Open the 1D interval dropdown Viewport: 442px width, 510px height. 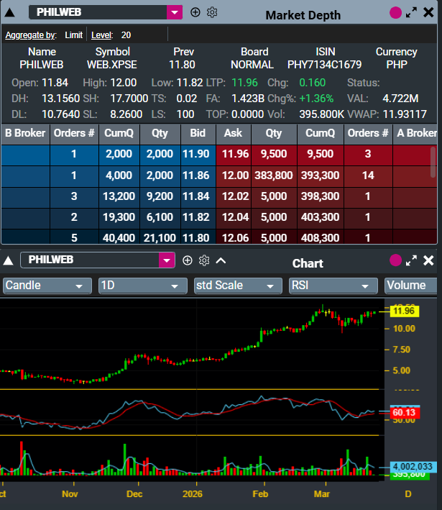click(x=143, y=286)
